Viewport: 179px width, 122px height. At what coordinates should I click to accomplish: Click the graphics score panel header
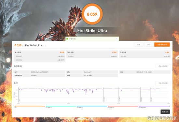coord(39,52)
